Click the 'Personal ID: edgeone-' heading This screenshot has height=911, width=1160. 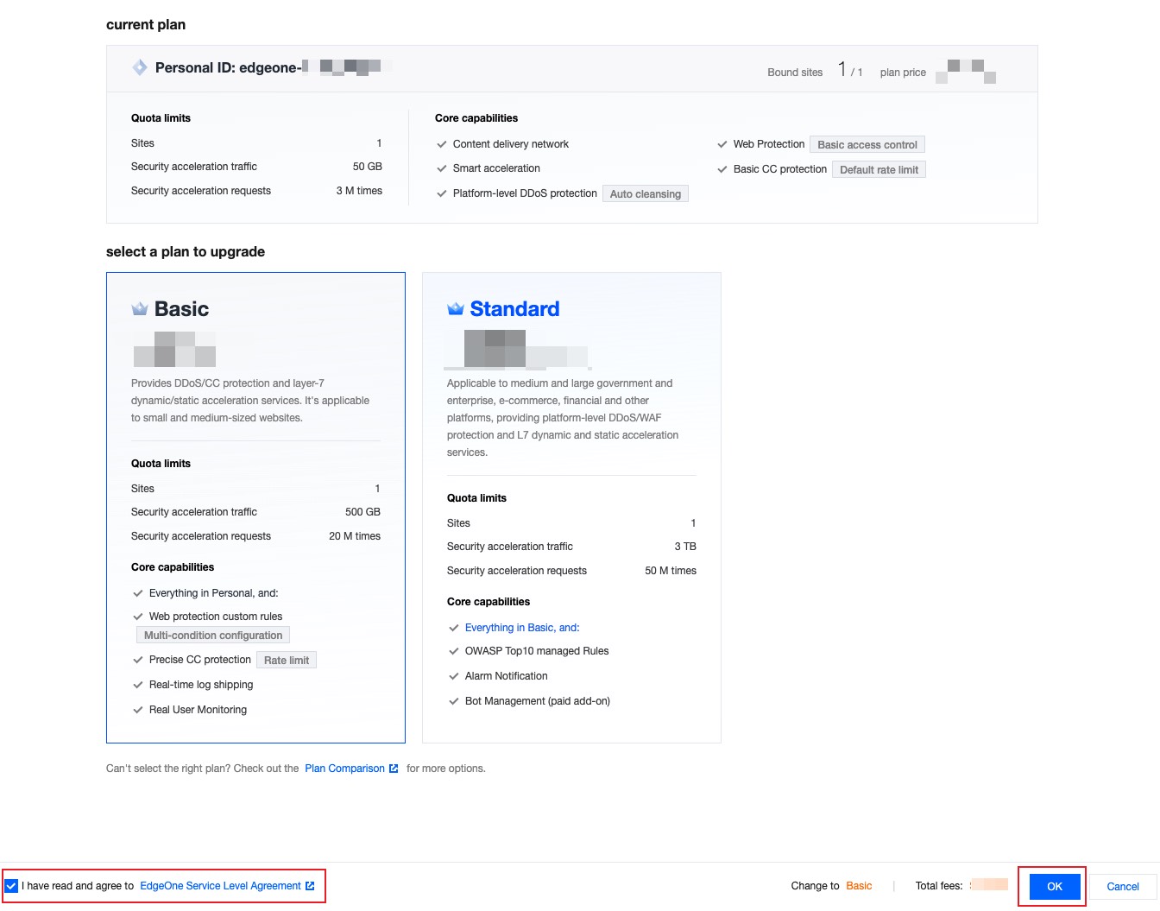coord(228,67)
